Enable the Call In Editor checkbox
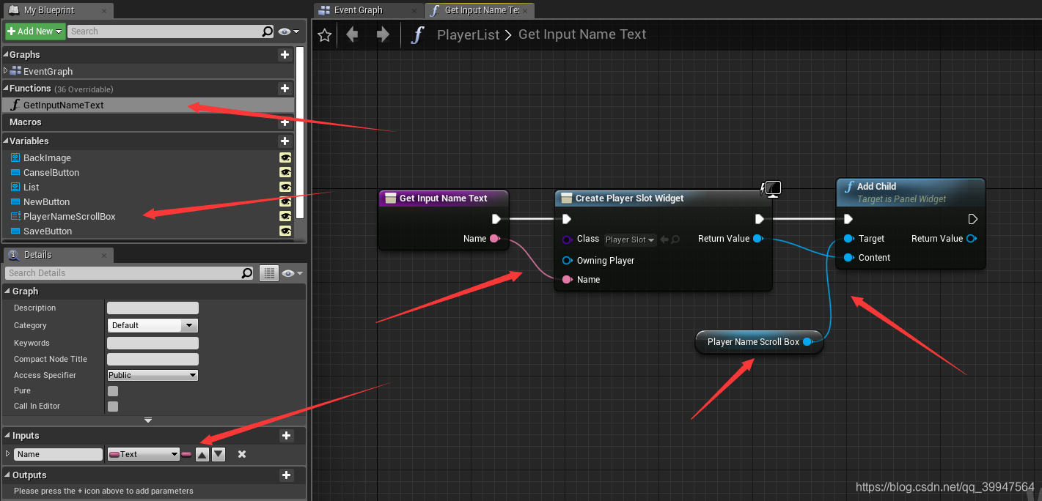Screen dimensions: 1042x501 (113, 407)
